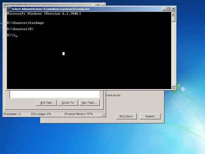
Task: Click the cmd.exe window title text
Action: [51, 9]
